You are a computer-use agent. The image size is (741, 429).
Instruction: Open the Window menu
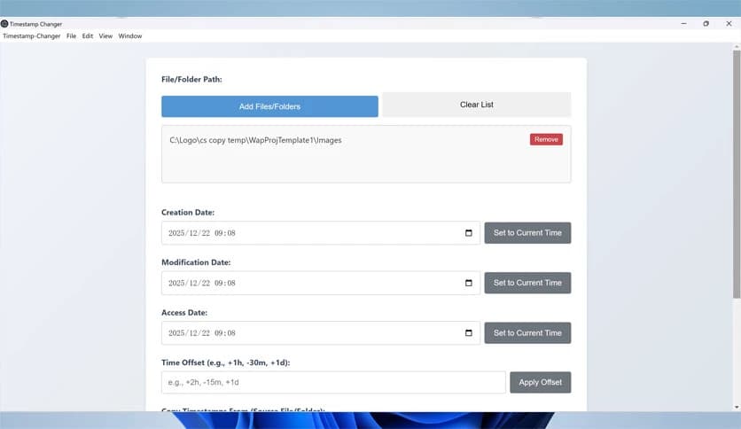(130, 36)
